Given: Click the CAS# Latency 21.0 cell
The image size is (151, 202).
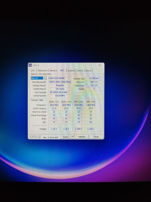Looking at the screenshot, I should 54,109.
